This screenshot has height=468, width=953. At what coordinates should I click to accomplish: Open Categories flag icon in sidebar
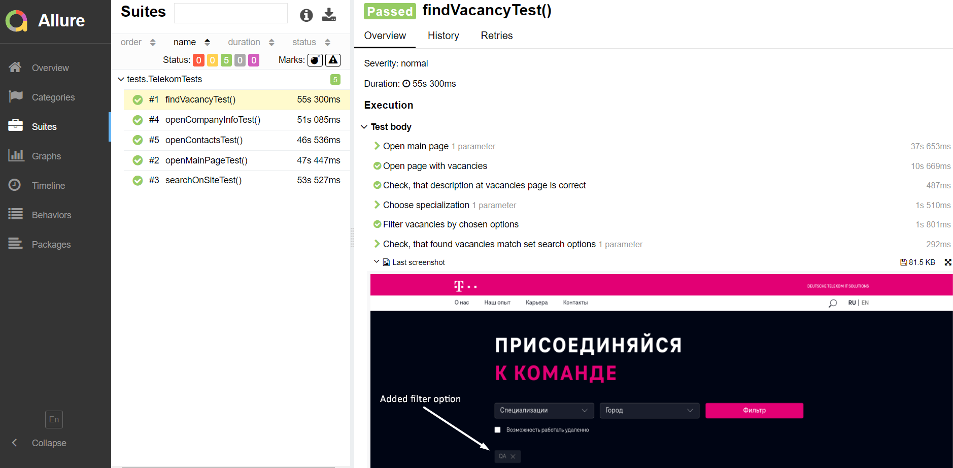point(15,96)
